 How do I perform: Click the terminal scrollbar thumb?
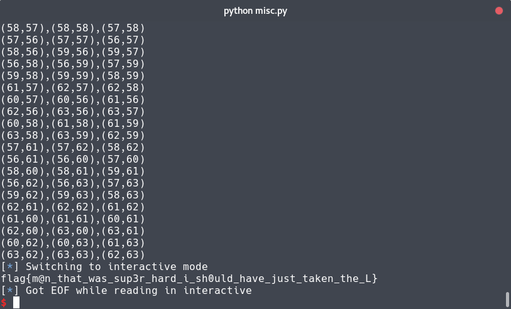click(507, 298)
